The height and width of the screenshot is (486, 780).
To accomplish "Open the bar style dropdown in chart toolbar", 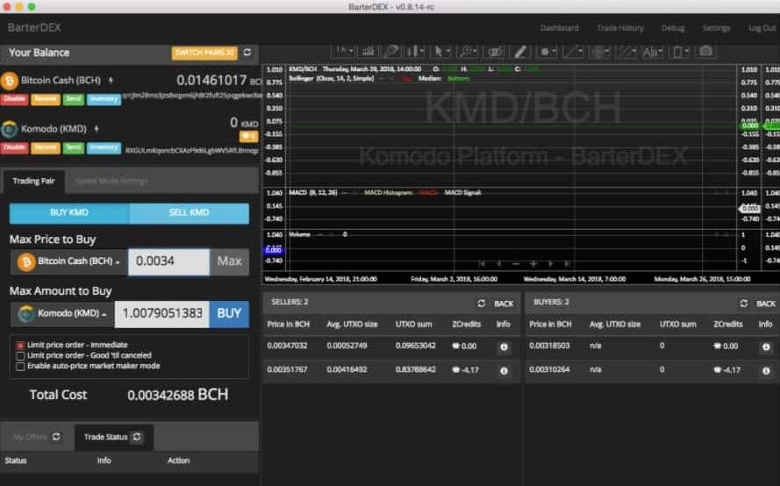I will pos(415,51).
